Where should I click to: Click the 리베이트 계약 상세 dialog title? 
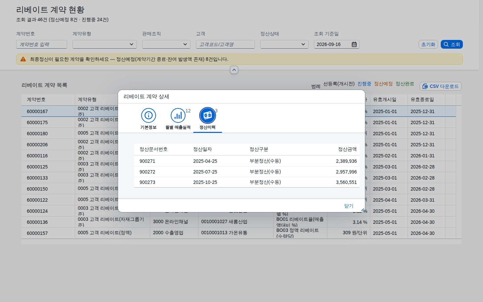[x=146, y=97]
